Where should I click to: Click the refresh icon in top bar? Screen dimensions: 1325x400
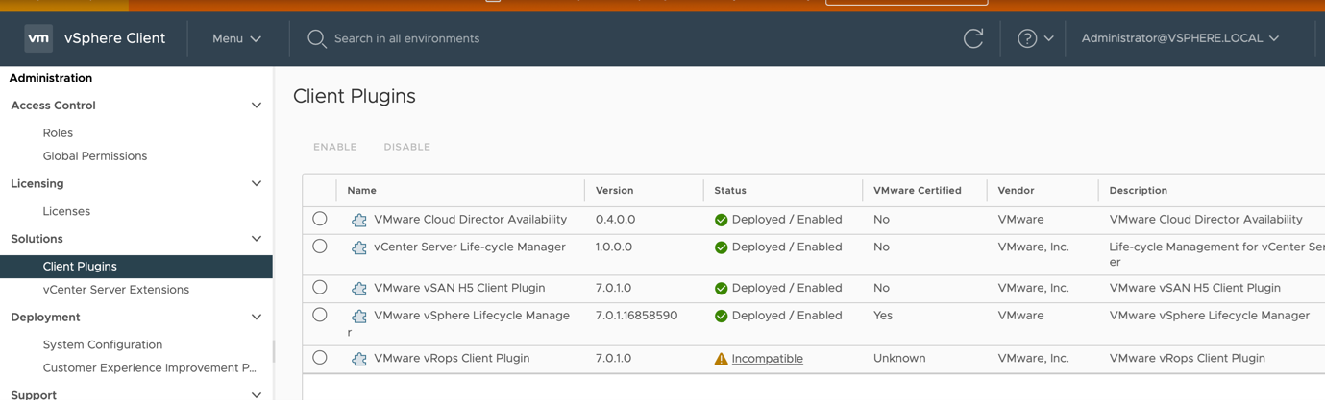[972, 38]
